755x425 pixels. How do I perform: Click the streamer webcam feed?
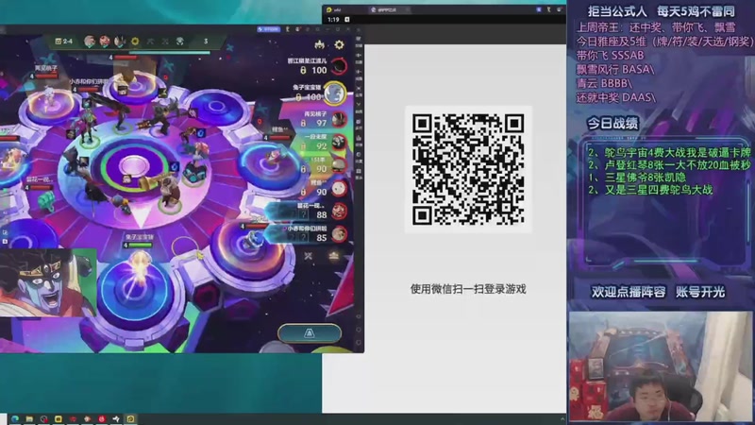[x=660, y=366]
